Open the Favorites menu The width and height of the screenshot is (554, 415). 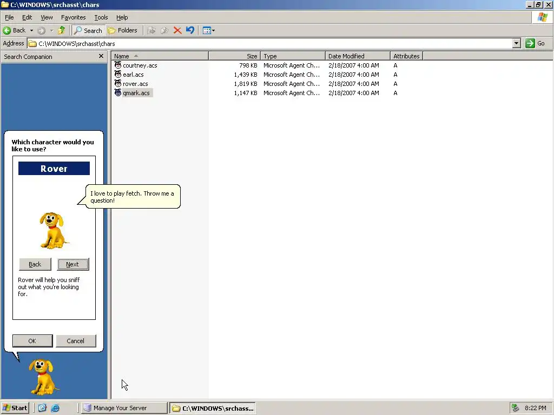point(73,17)
